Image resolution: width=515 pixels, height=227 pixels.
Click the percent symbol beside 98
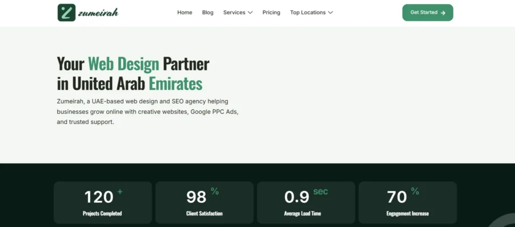coord(215,191)
